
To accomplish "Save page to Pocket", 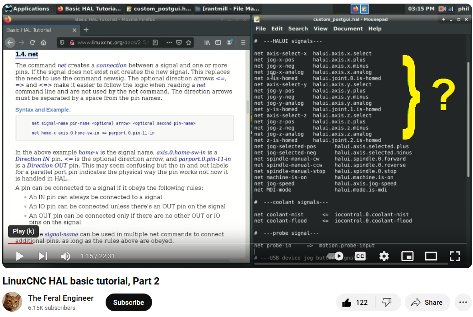I will click(x=179, y=42).
